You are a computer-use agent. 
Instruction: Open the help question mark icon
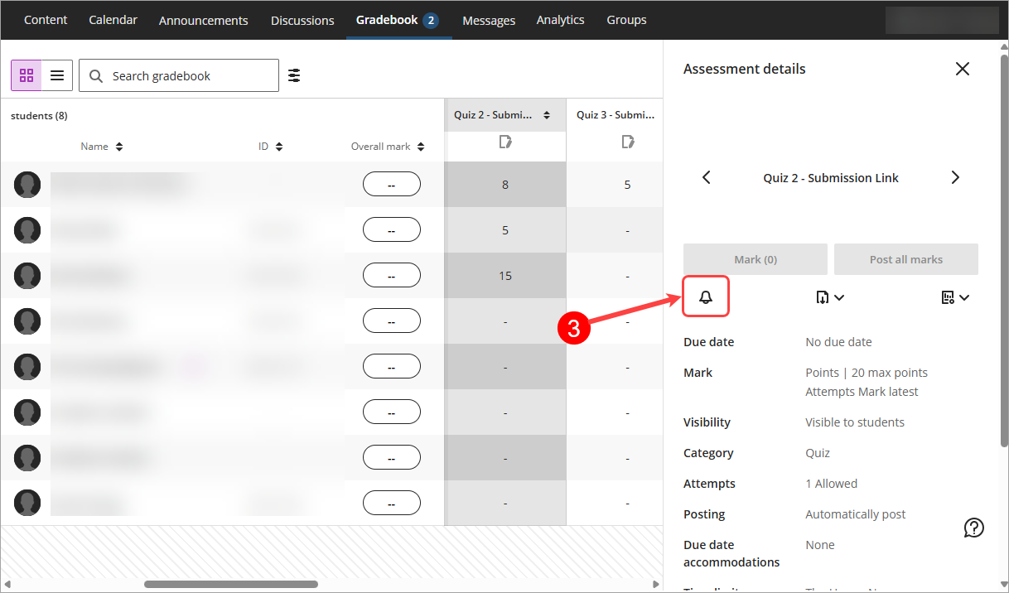coord(974,528)
